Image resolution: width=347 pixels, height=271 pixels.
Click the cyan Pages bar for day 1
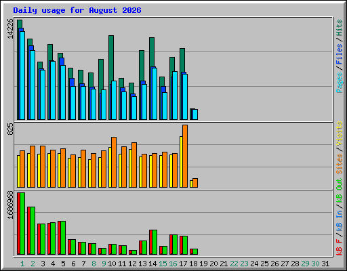coord(22,75)
